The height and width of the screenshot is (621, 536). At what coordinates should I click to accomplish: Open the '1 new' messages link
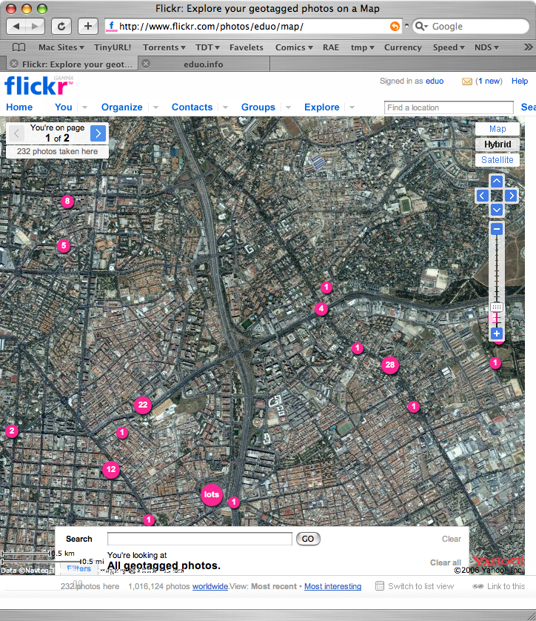point(489,82)
